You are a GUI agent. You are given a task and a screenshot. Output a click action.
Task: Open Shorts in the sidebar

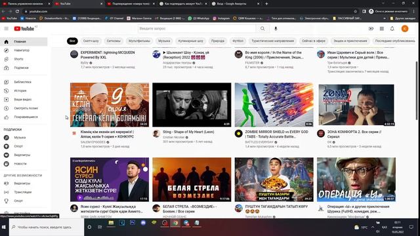(x=24, y=59)
